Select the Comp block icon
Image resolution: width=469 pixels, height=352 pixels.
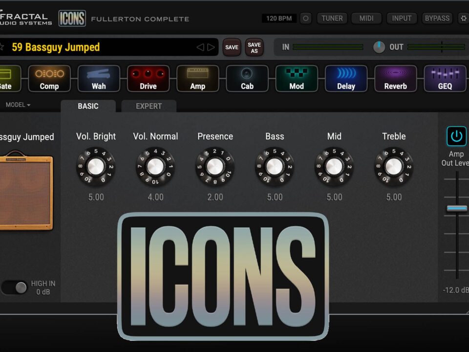point(49,78)
